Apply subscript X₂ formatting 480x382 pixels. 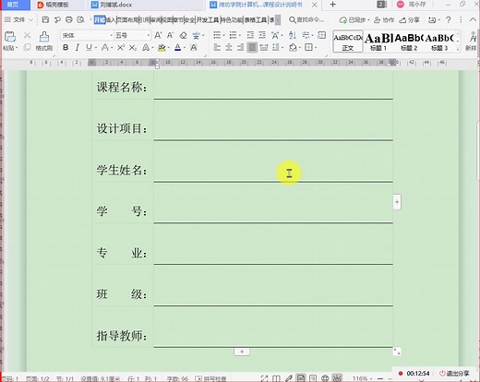tap(133, 47)
